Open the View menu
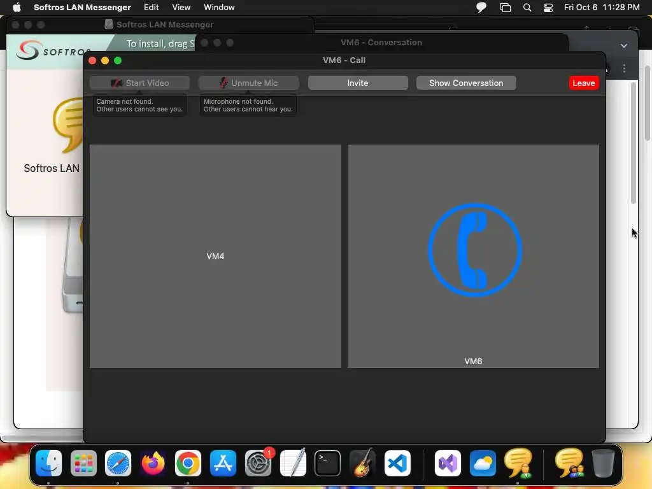The height and width of the screenshot is (489, 652). (181, 7)
